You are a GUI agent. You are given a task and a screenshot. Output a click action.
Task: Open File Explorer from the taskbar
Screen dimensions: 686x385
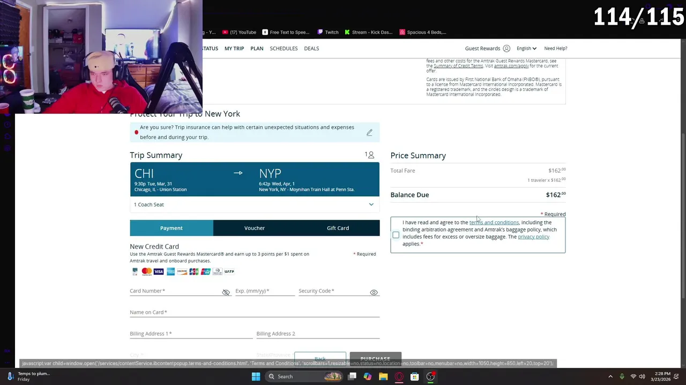click(383, 376)
